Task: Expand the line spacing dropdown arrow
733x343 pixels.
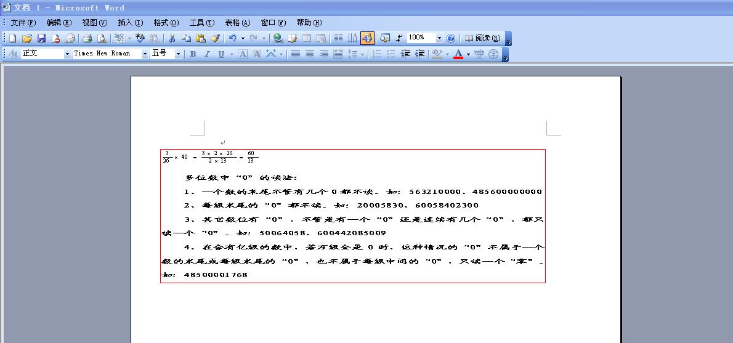Action: point(362,54)
